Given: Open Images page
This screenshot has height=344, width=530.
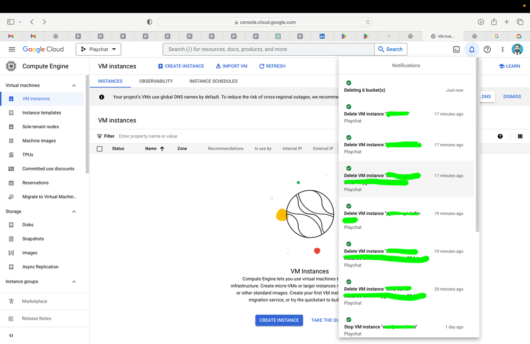Looking at the screenshot, I should pyautogui.click(x=42, y=253).
